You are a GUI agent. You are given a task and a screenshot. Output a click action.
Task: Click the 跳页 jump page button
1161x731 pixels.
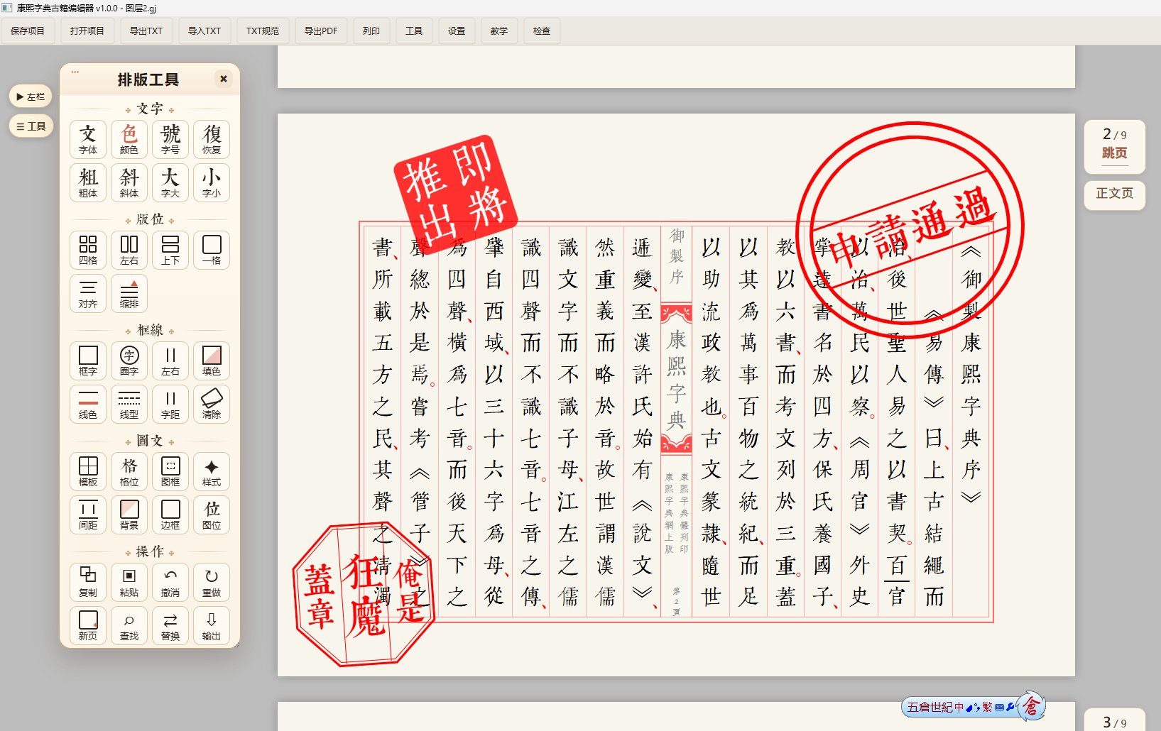[x=1114, y=153]
